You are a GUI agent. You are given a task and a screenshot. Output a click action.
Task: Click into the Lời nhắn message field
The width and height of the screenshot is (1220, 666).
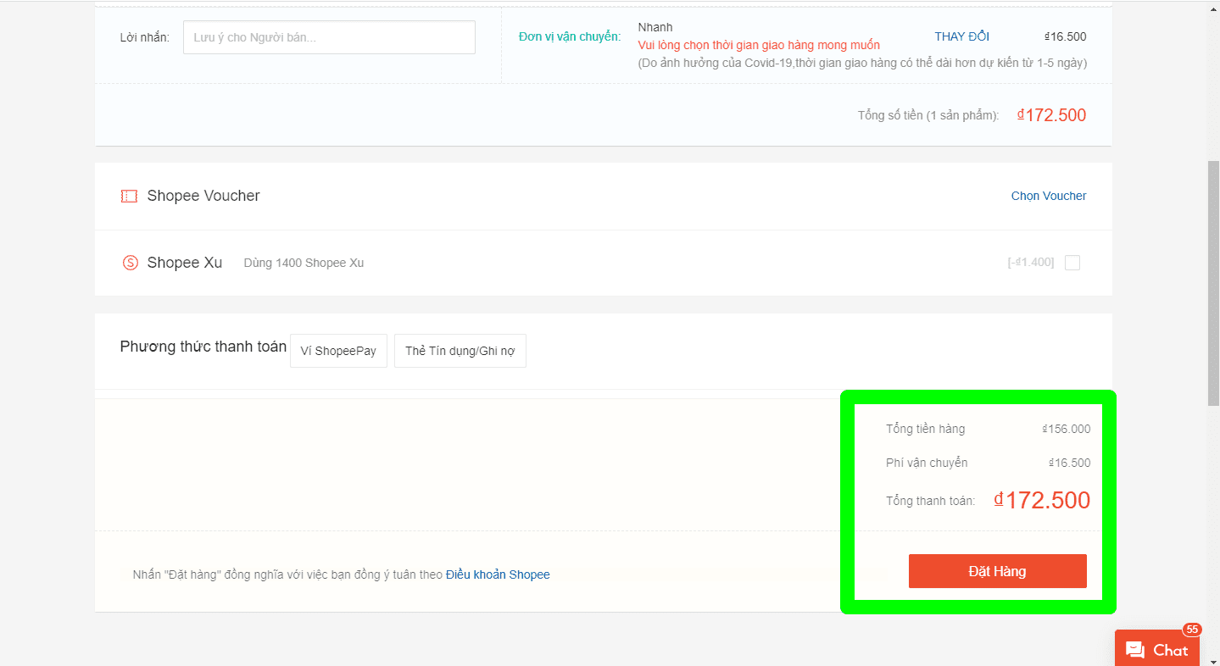point(329,37)
